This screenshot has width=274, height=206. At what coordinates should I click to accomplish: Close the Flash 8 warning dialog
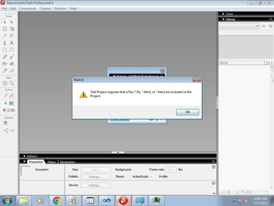[197, 80]
